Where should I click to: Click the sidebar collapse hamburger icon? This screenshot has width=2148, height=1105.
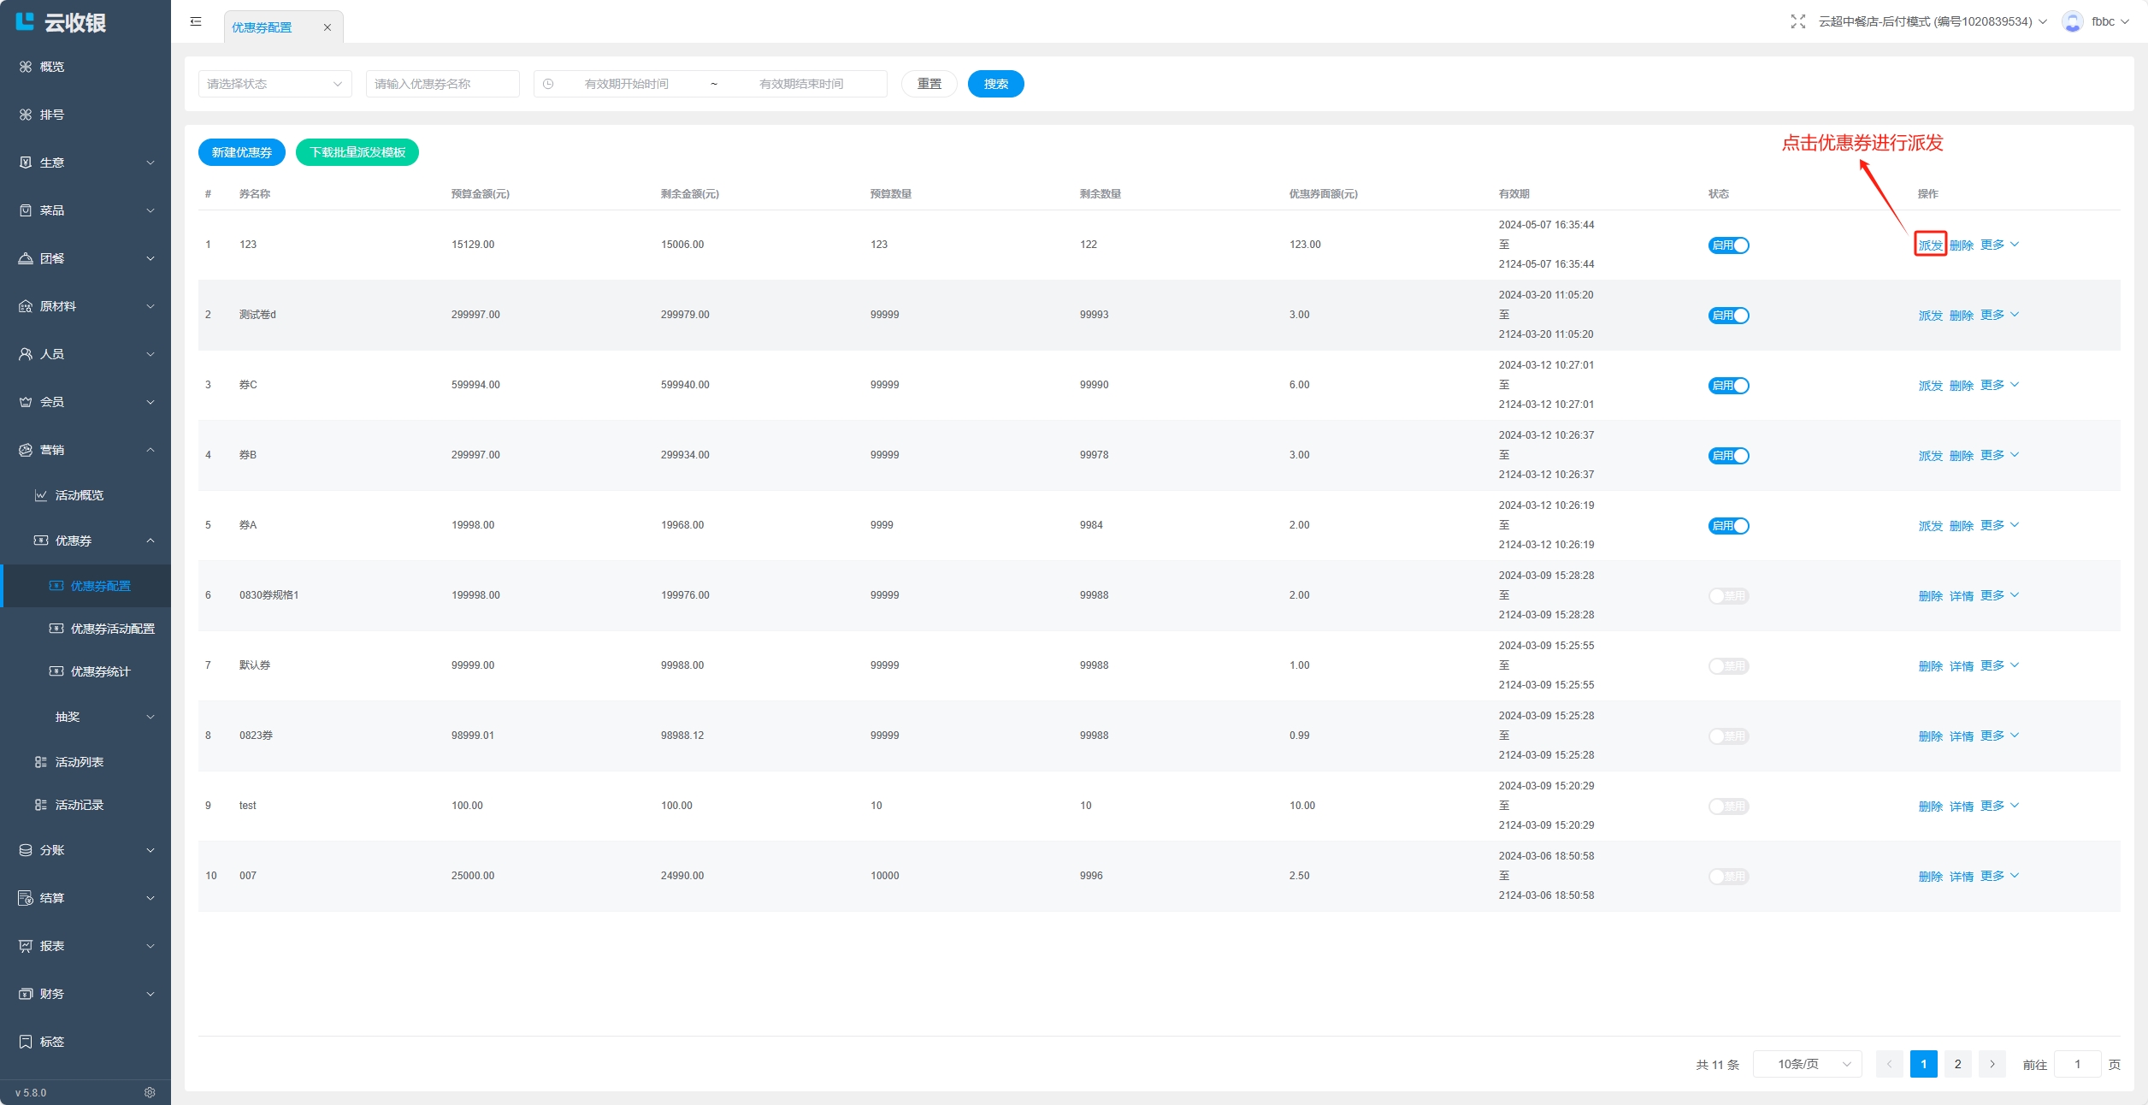click(x=196, y=21)
